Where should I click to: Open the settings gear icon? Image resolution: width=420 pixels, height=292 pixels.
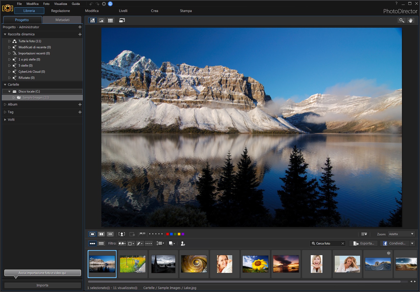coord(104,4)
